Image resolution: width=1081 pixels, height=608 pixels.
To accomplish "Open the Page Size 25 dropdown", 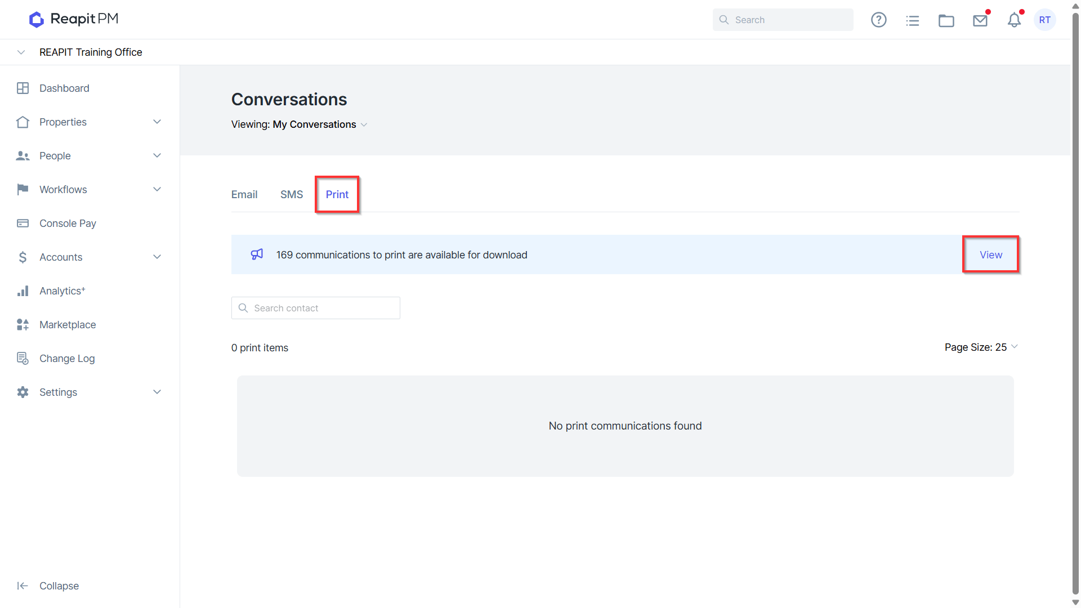I will coord(981,347).
